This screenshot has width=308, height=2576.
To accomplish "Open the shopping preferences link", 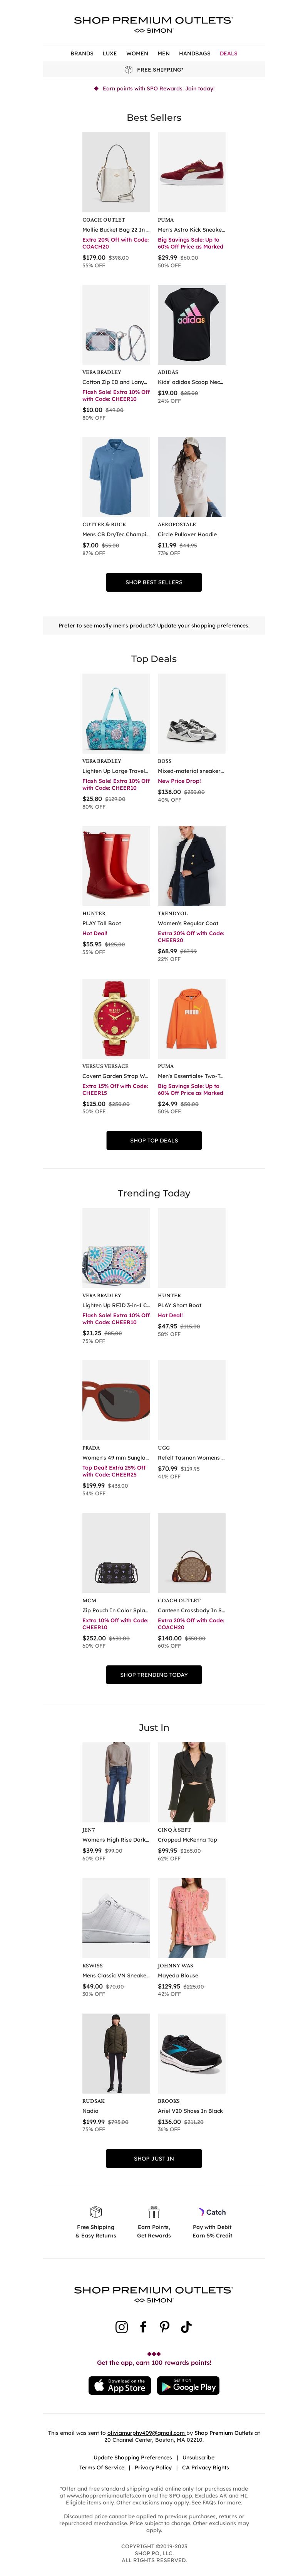I will (x=220, y=625).
